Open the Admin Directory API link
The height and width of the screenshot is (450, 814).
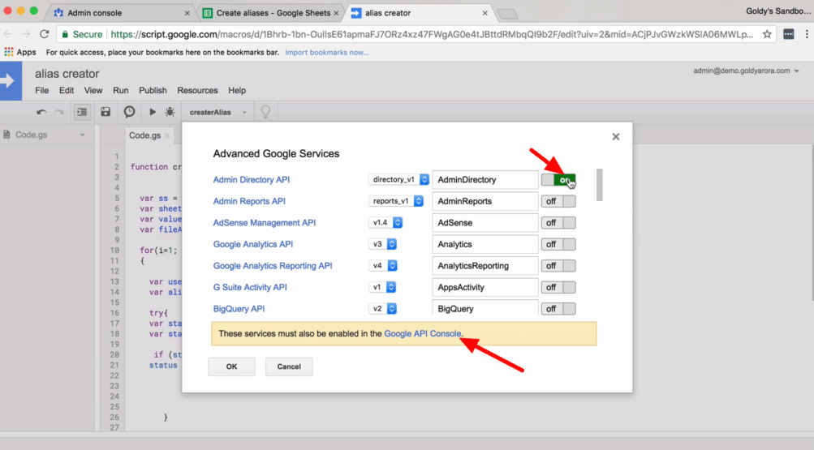tap(252, 179)
